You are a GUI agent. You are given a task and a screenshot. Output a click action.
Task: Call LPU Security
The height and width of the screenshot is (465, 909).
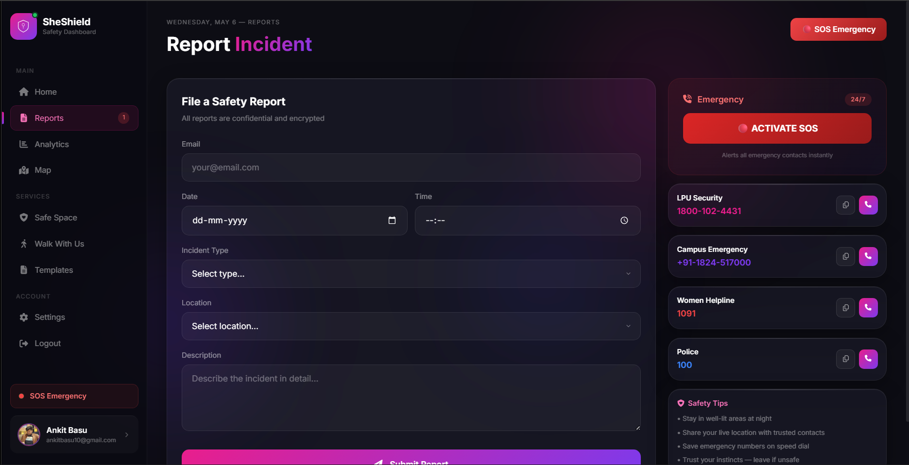click(868, 205)
